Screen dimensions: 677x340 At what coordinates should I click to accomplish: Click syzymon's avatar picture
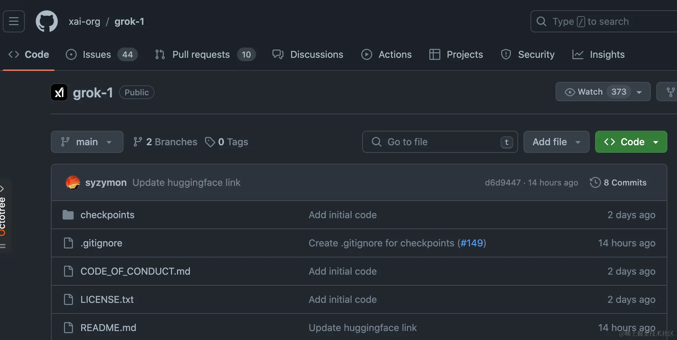tap(73, 182)
